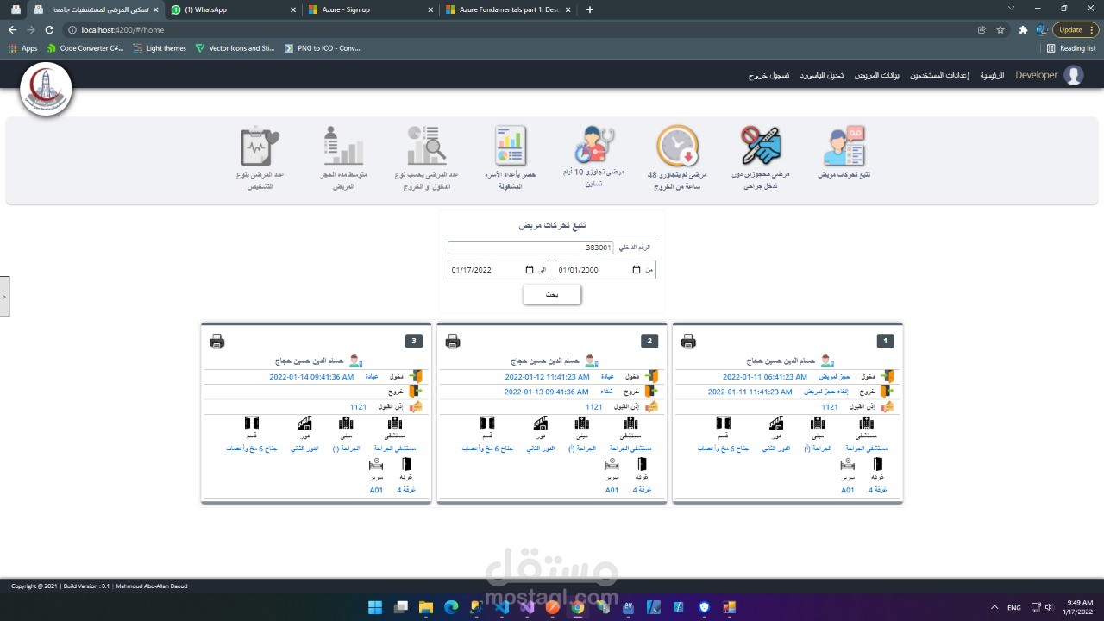Click the 'من' date field 01/01/2000

pos(605,270)
